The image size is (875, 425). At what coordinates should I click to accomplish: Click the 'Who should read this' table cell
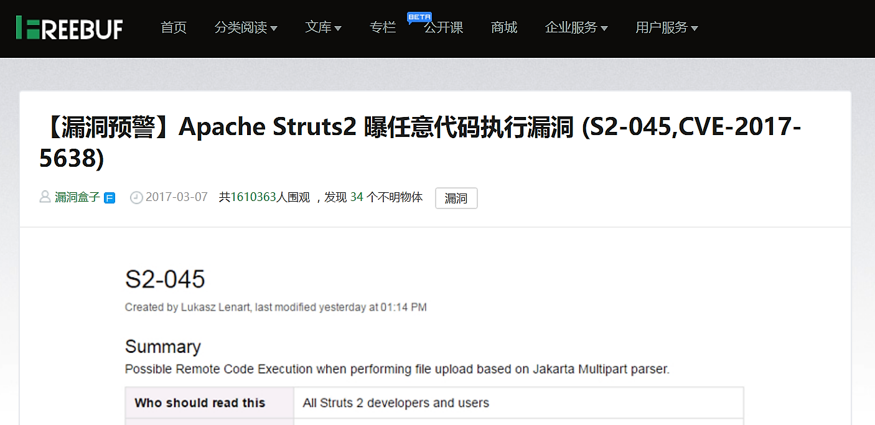tap(210, 403)
